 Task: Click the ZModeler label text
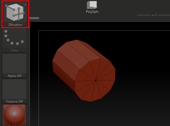15,25
